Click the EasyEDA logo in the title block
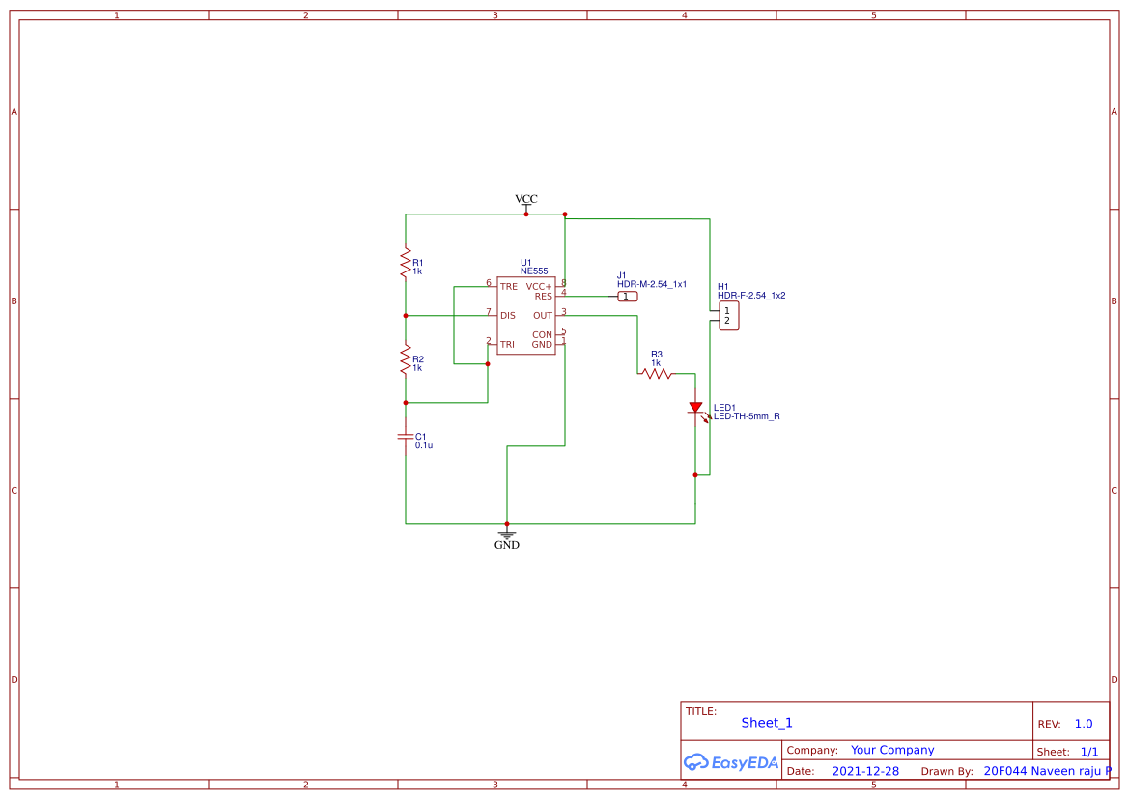The width and height of the screenshot is (1129, 799). 731,762
